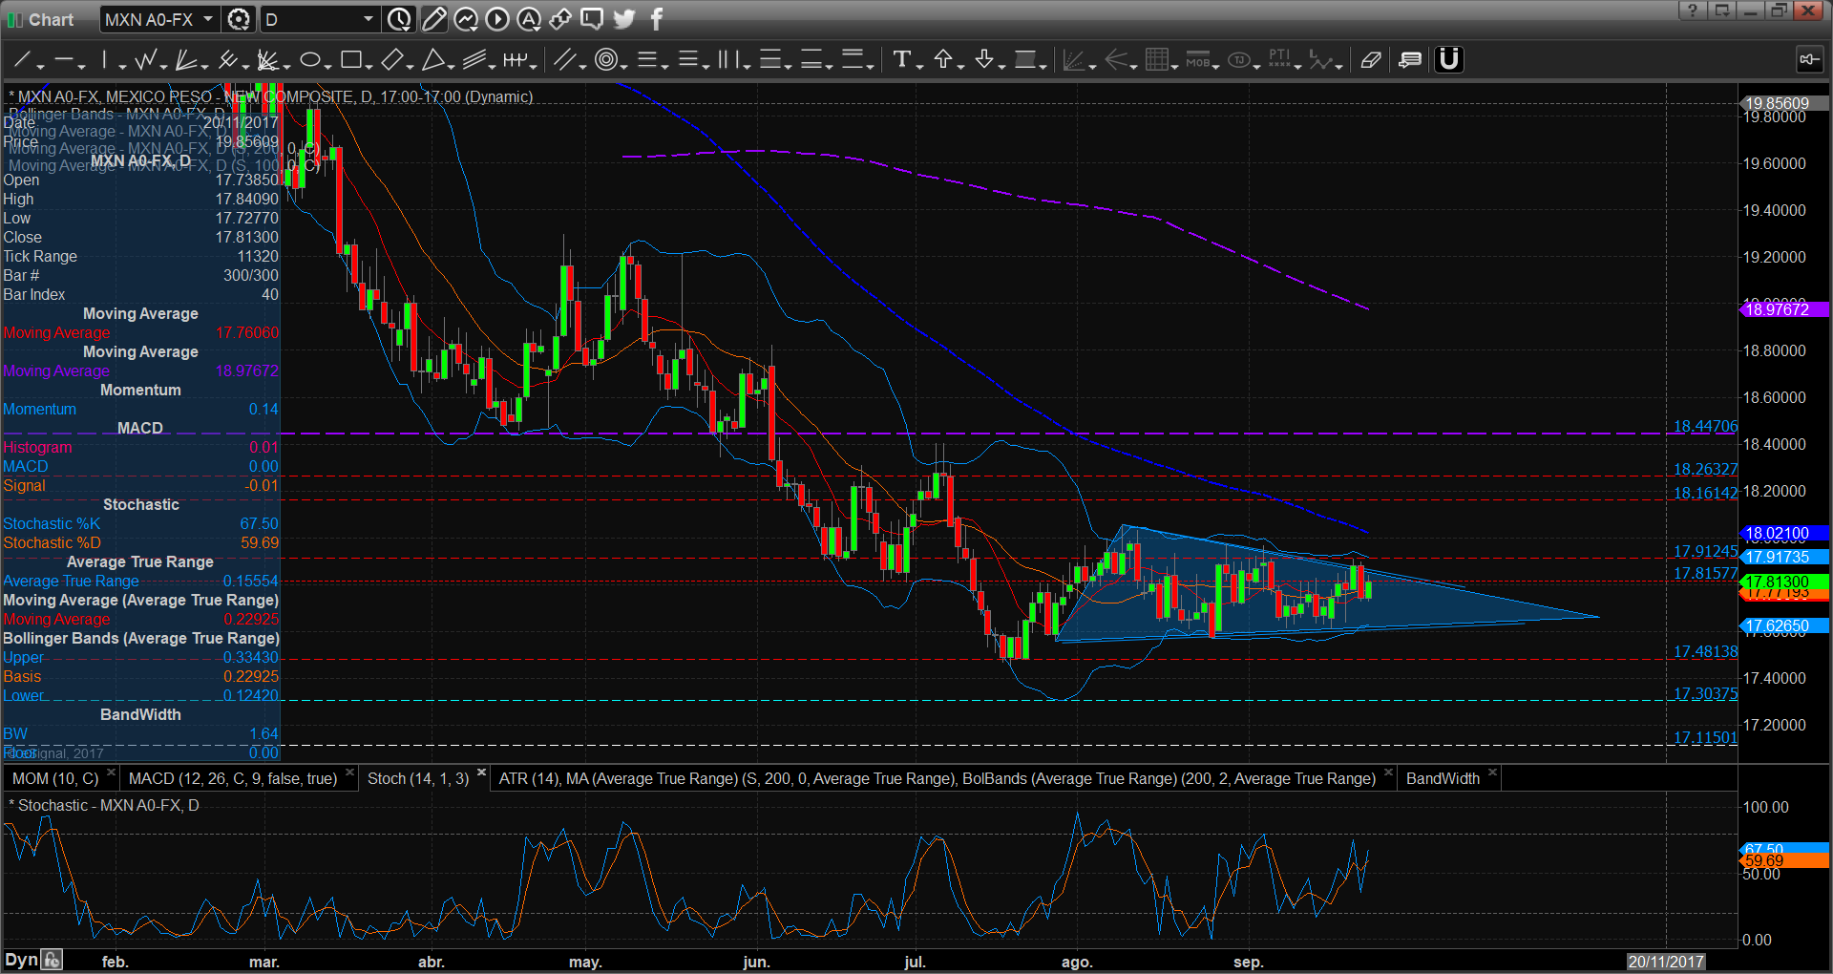Expand the text tool options arrow
This screenshot has height=974, width=1833.
point(919,66)
